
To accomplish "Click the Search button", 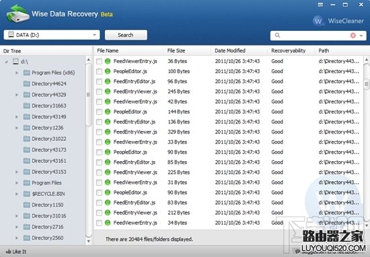I will [x=126, y=35].
